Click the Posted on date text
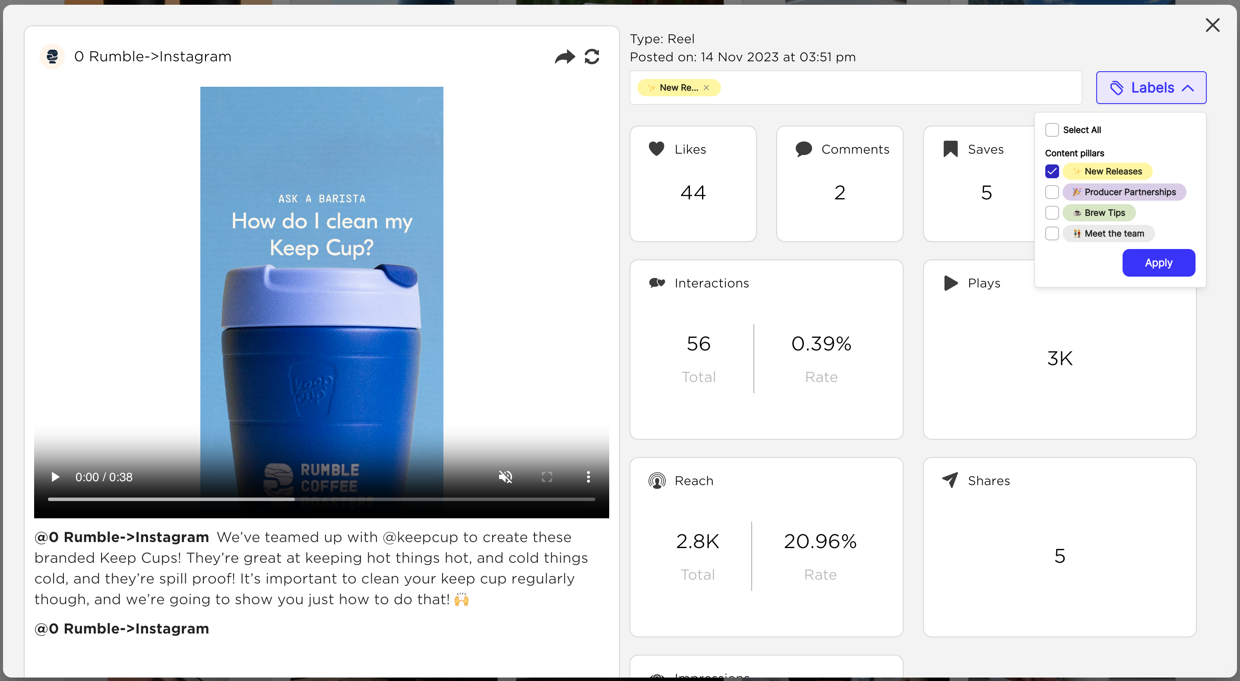1240x681 pixels. (743, 57)
